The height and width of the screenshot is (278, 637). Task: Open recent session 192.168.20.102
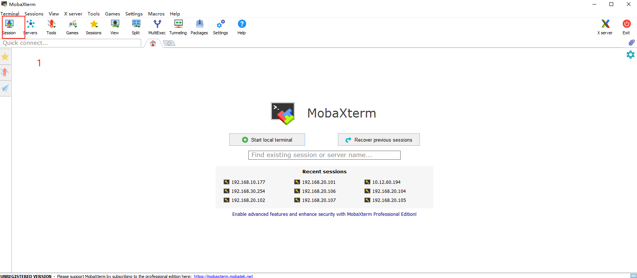click(x=244, y=200)
